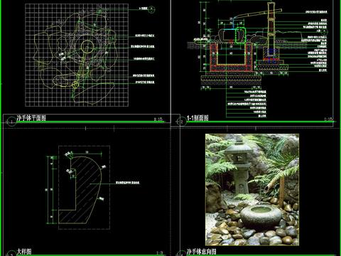Select the dashed rectangle frame around detail profile
The height and width of the screenshot is (256, 341).
(84, 188)
